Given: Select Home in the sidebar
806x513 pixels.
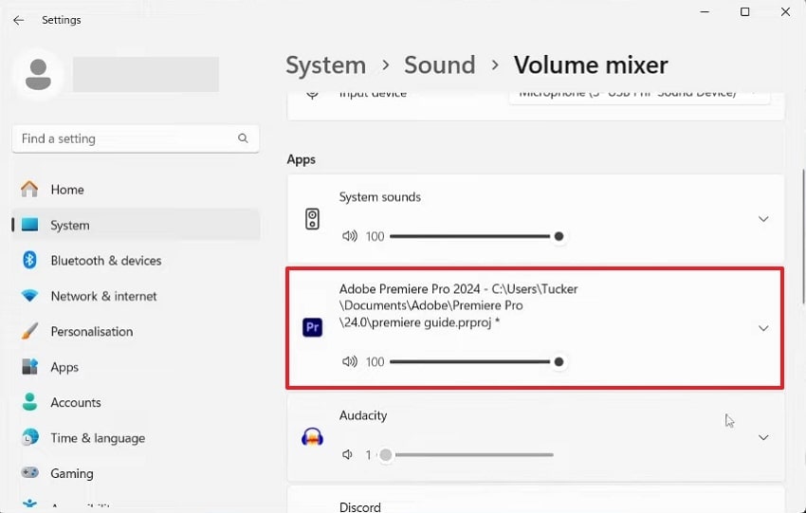Looking at the screenshot, I should 66,190.
